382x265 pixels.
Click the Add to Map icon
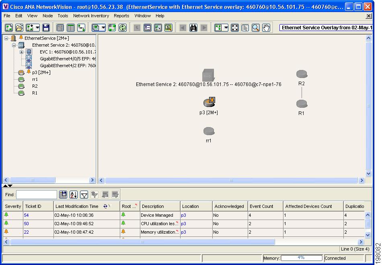click(30, 27)
